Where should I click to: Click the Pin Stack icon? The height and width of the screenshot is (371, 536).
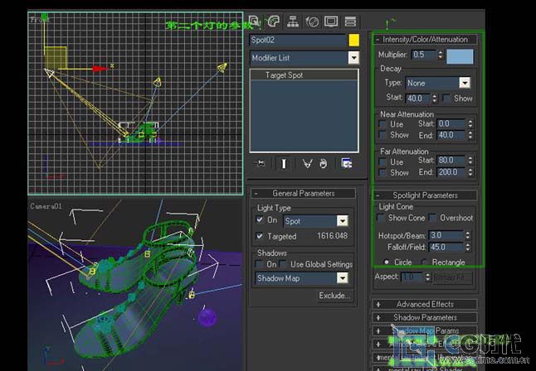pos(261,164)
